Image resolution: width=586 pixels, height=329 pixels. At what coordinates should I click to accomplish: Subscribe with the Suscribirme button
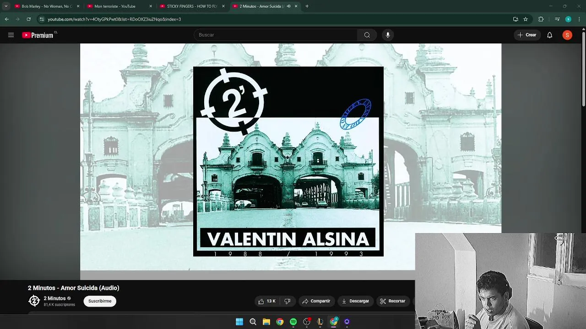(x=100, y=301)
